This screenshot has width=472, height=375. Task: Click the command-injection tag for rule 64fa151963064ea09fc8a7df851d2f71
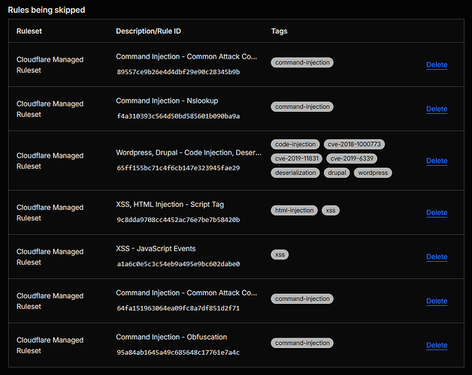pyautogui.click(x=302, y=298)
